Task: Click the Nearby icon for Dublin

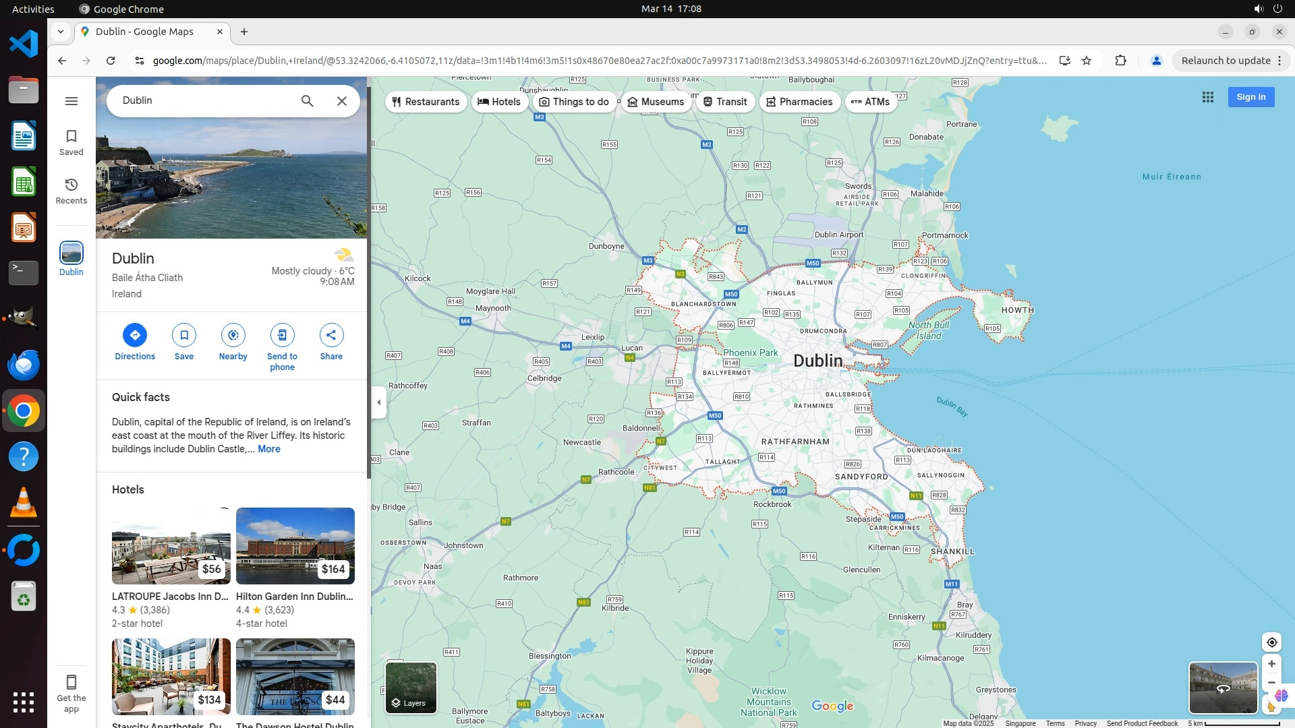Action: 233,335
